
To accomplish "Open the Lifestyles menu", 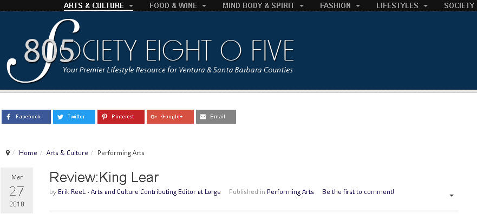I will point(402,5).
